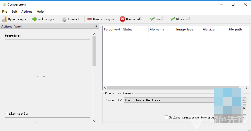Click the Remove all label text
The width and height of the screenshot is (251, 131).
(134, 19)
